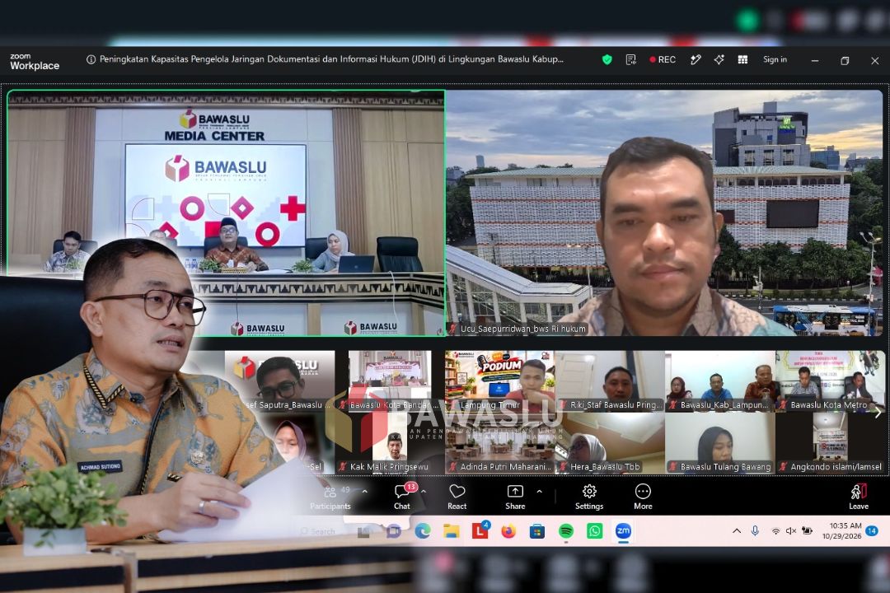Change the layout with the View grid icon
The height and width of the screenshot is (593, 890).
click(742, 59)
